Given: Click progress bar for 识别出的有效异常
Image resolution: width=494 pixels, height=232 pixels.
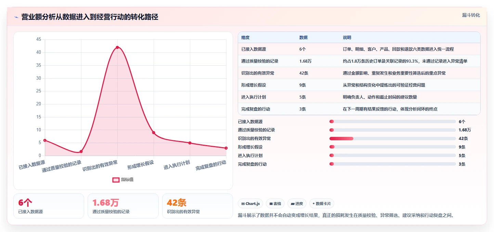Looking at the screenshot, I should (393, 139).
